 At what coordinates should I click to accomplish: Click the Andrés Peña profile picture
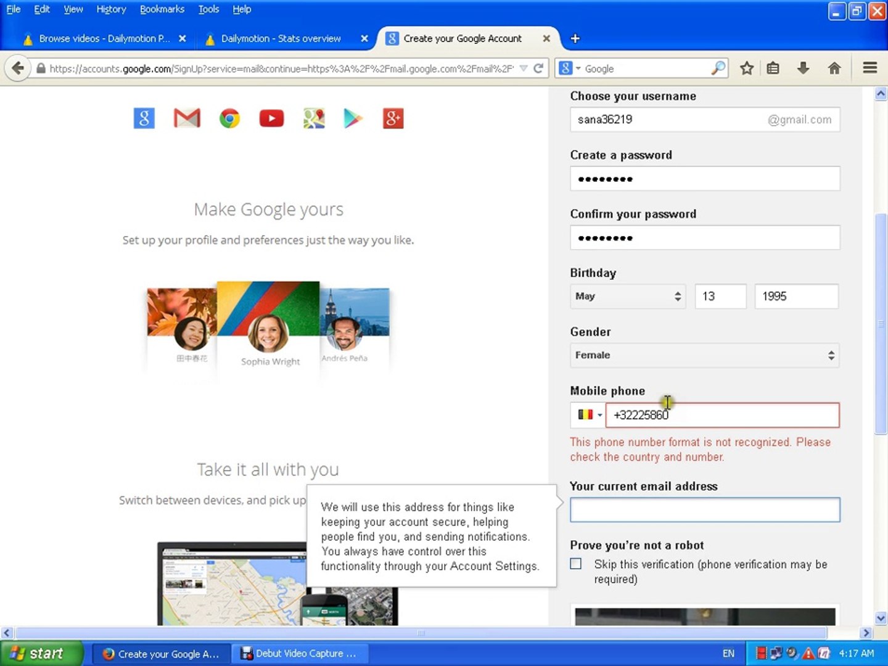point(344,333)
